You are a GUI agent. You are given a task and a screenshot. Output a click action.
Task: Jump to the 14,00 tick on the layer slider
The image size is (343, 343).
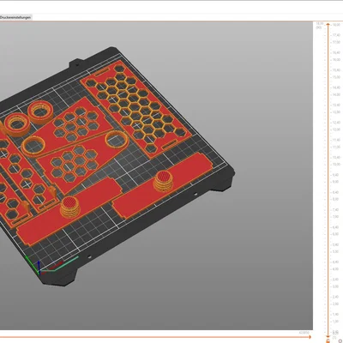335,94
